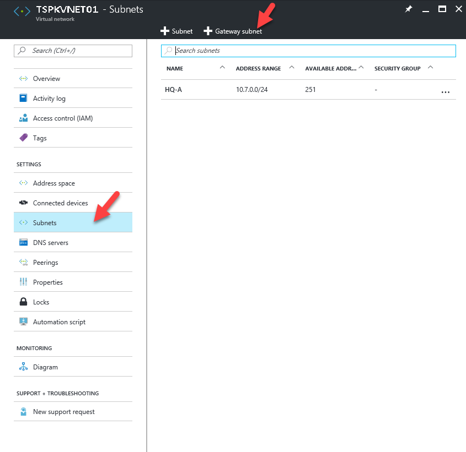Open Address space settings

[73, 183]
